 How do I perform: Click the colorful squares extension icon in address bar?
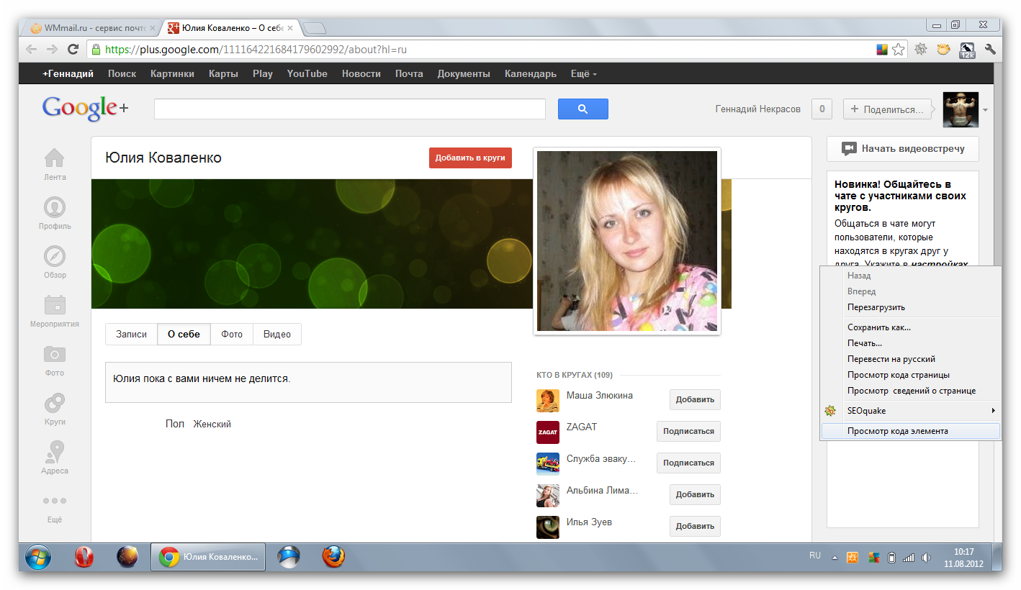point(882,50)
